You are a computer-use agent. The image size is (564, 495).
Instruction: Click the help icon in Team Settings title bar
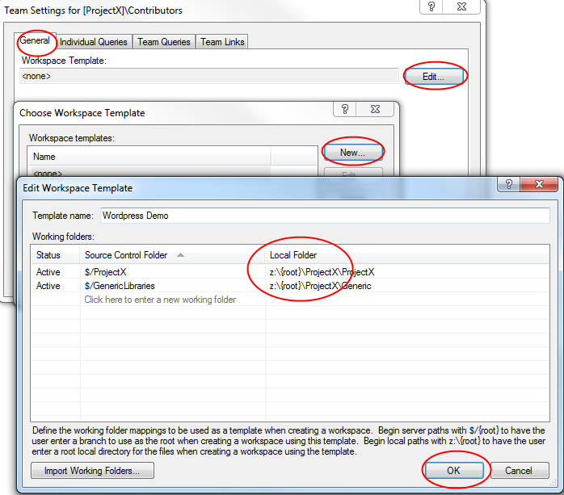(x=432, y=7)
